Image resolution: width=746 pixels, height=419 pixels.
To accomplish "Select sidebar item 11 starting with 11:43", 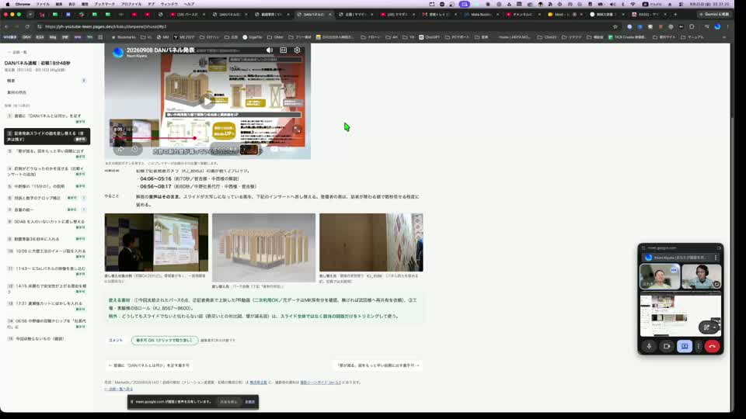I will coord(46,271).
